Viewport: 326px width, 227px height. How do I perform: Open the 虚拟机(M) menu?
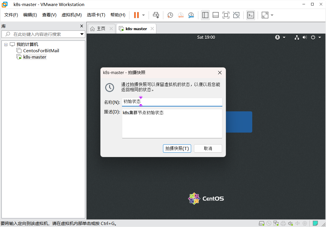[71, 15]
